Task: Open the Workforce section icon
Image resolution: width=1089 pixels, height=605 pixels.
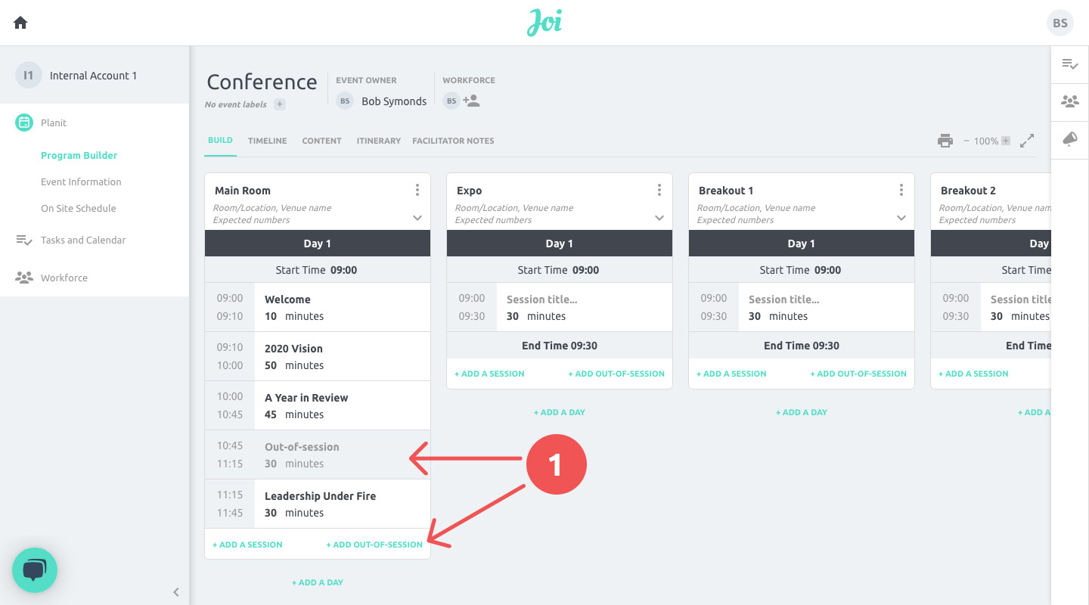Action: point(24,278)
